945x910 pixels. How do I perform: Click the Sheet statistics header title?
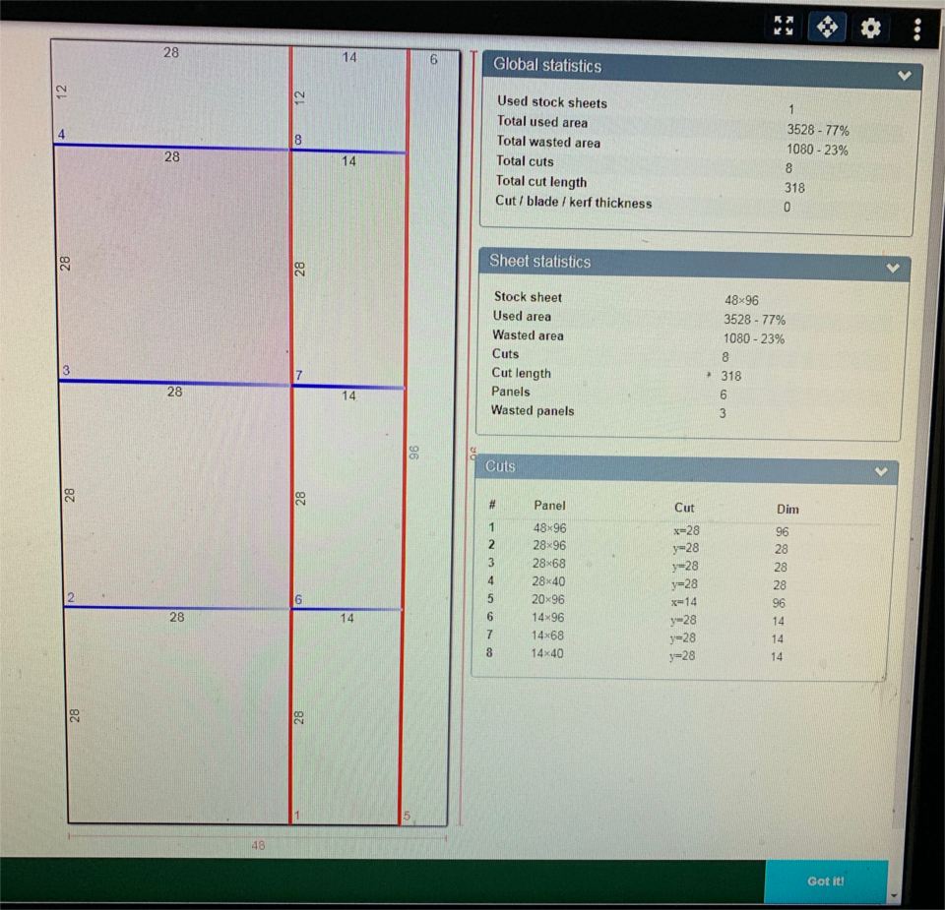click(x=540, y=262)
